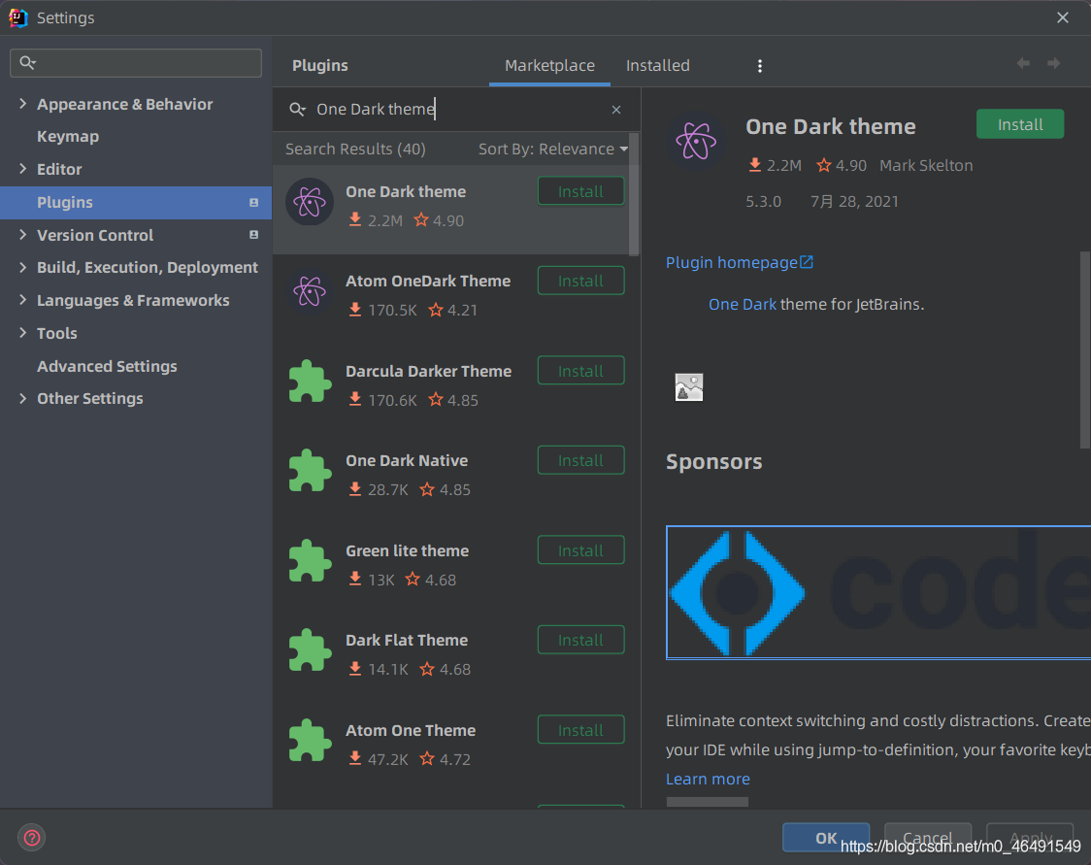The image size is (1091, 865).
Task: Click the plugin details vertical scrollbar
Action: point(1085,350)
